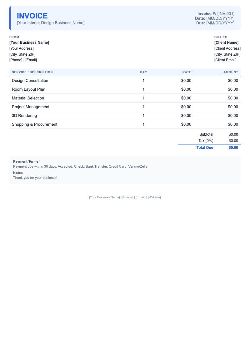The width and height of the screenshot is (250, 344).
Task: Click the amount in the Room Layout Plan row
Action: coord(233,89)
